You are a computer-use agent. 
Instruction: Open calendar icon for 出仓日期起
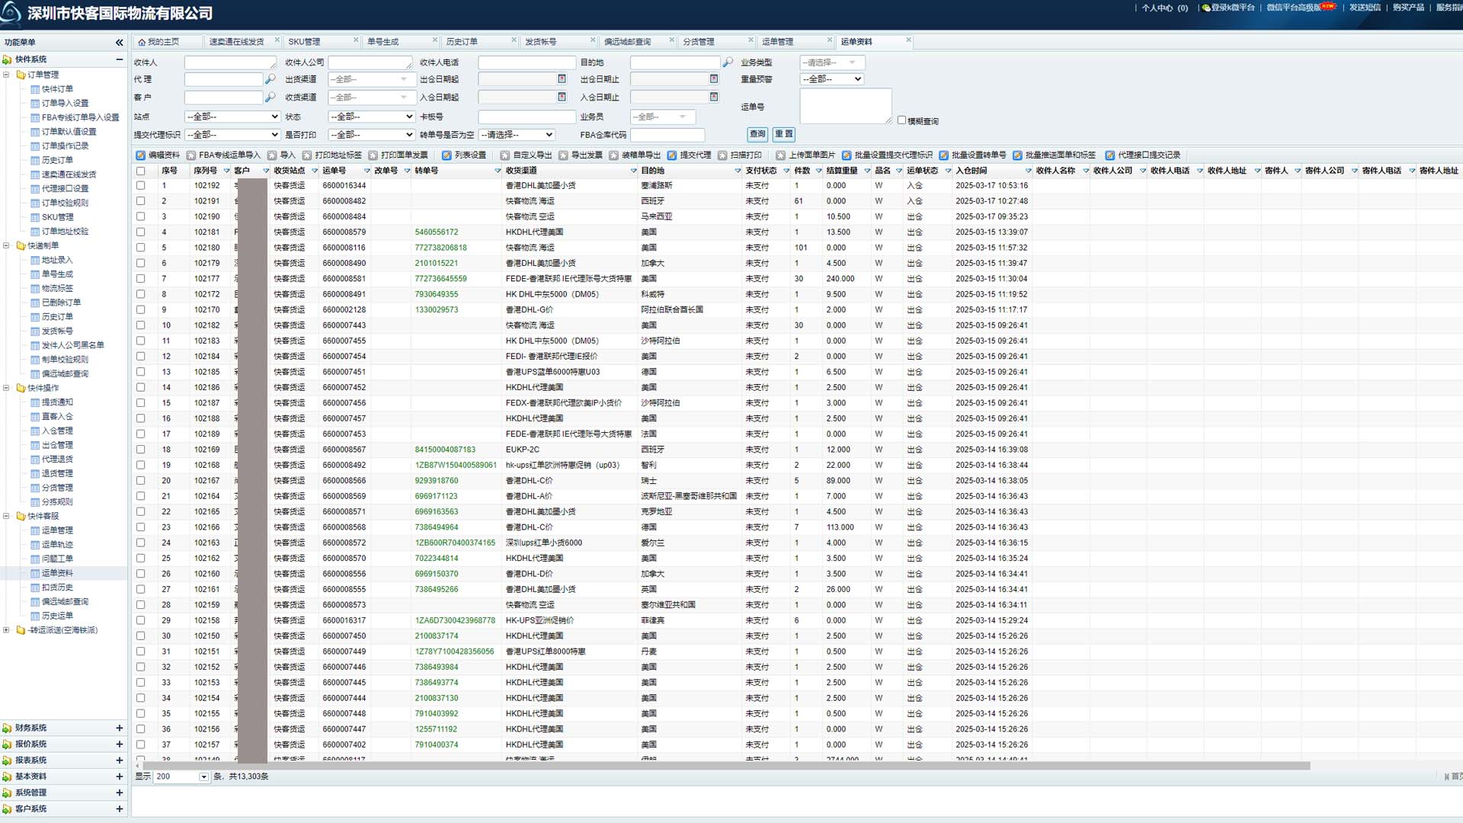point(562,79)
